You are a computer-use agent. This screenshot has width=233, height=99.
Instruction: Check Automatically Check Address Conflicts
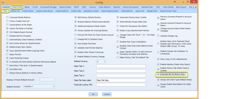(7, 40)
